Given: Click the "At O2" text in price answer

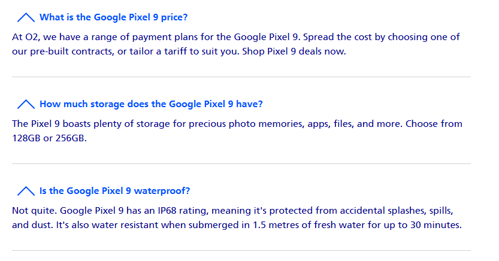Looking at the screenshot, I should click(25, 37).
